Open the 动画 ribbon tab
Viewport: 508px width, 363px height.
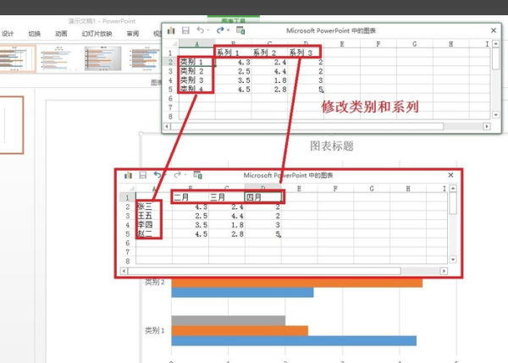[x=61, y=34]
